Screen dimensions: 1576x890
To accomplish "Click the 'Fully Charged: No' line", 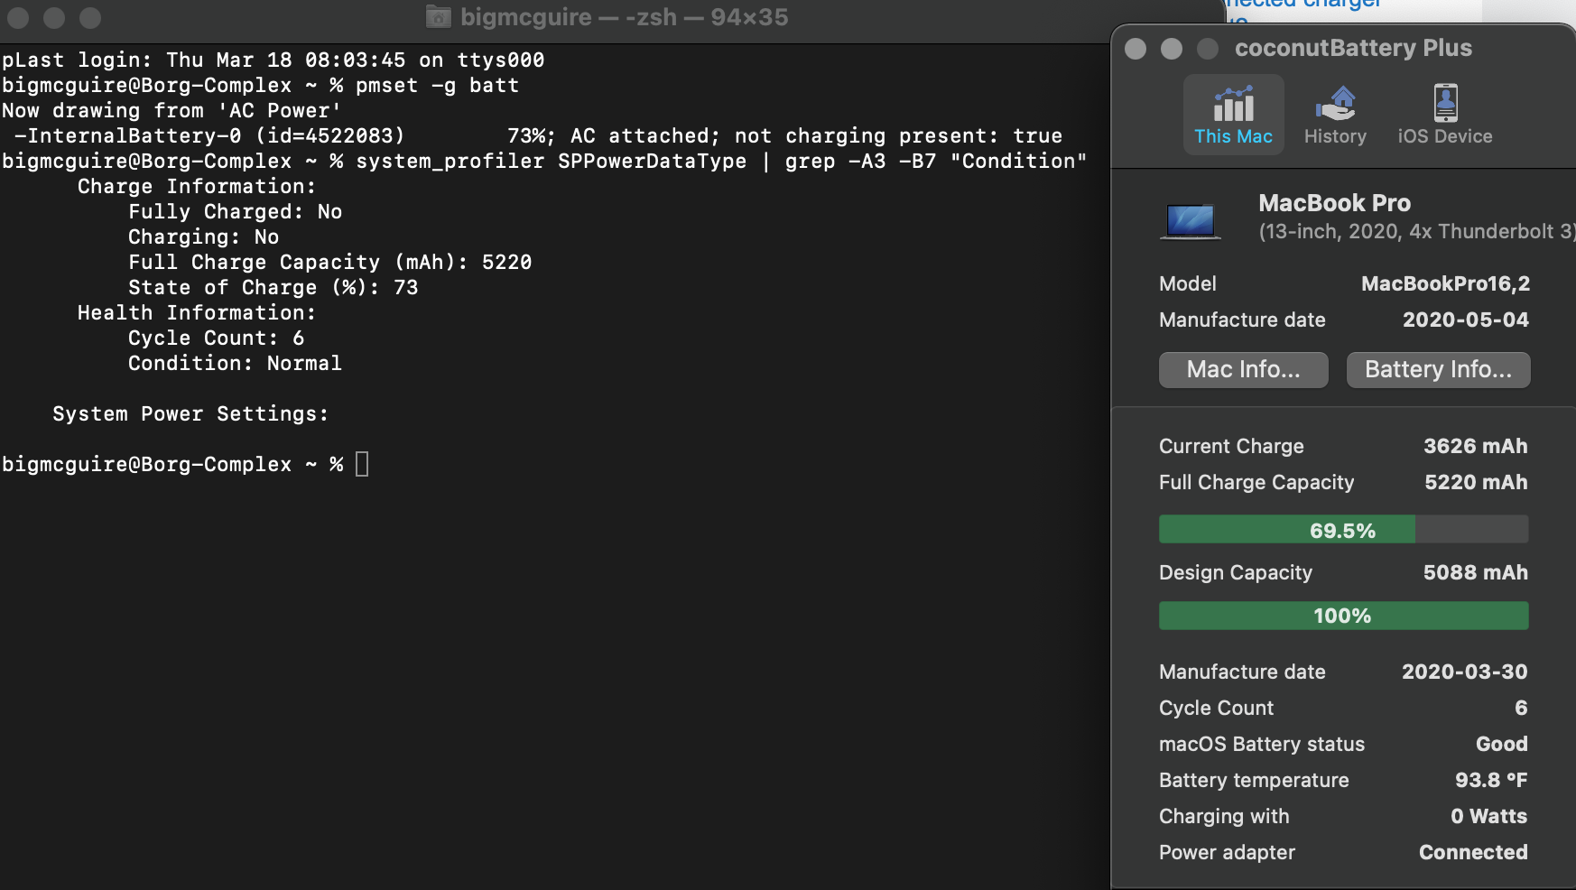I will pyautogui.click(x=235, y=212).
